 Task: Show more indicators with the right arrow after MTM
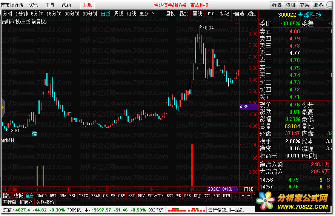235,196
